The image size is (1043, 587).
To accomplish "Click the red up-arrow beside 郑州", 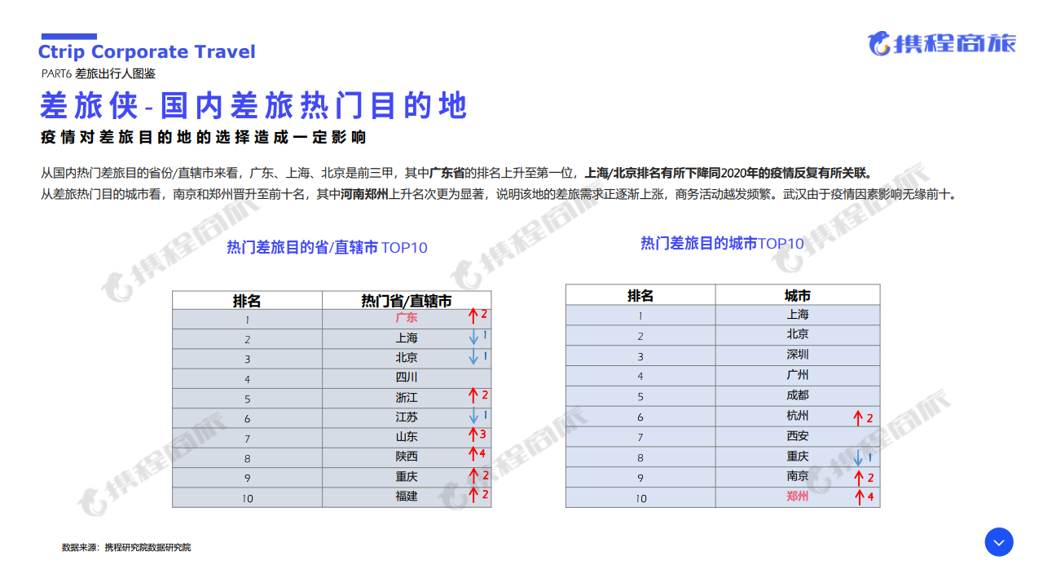I will point(858,497).
